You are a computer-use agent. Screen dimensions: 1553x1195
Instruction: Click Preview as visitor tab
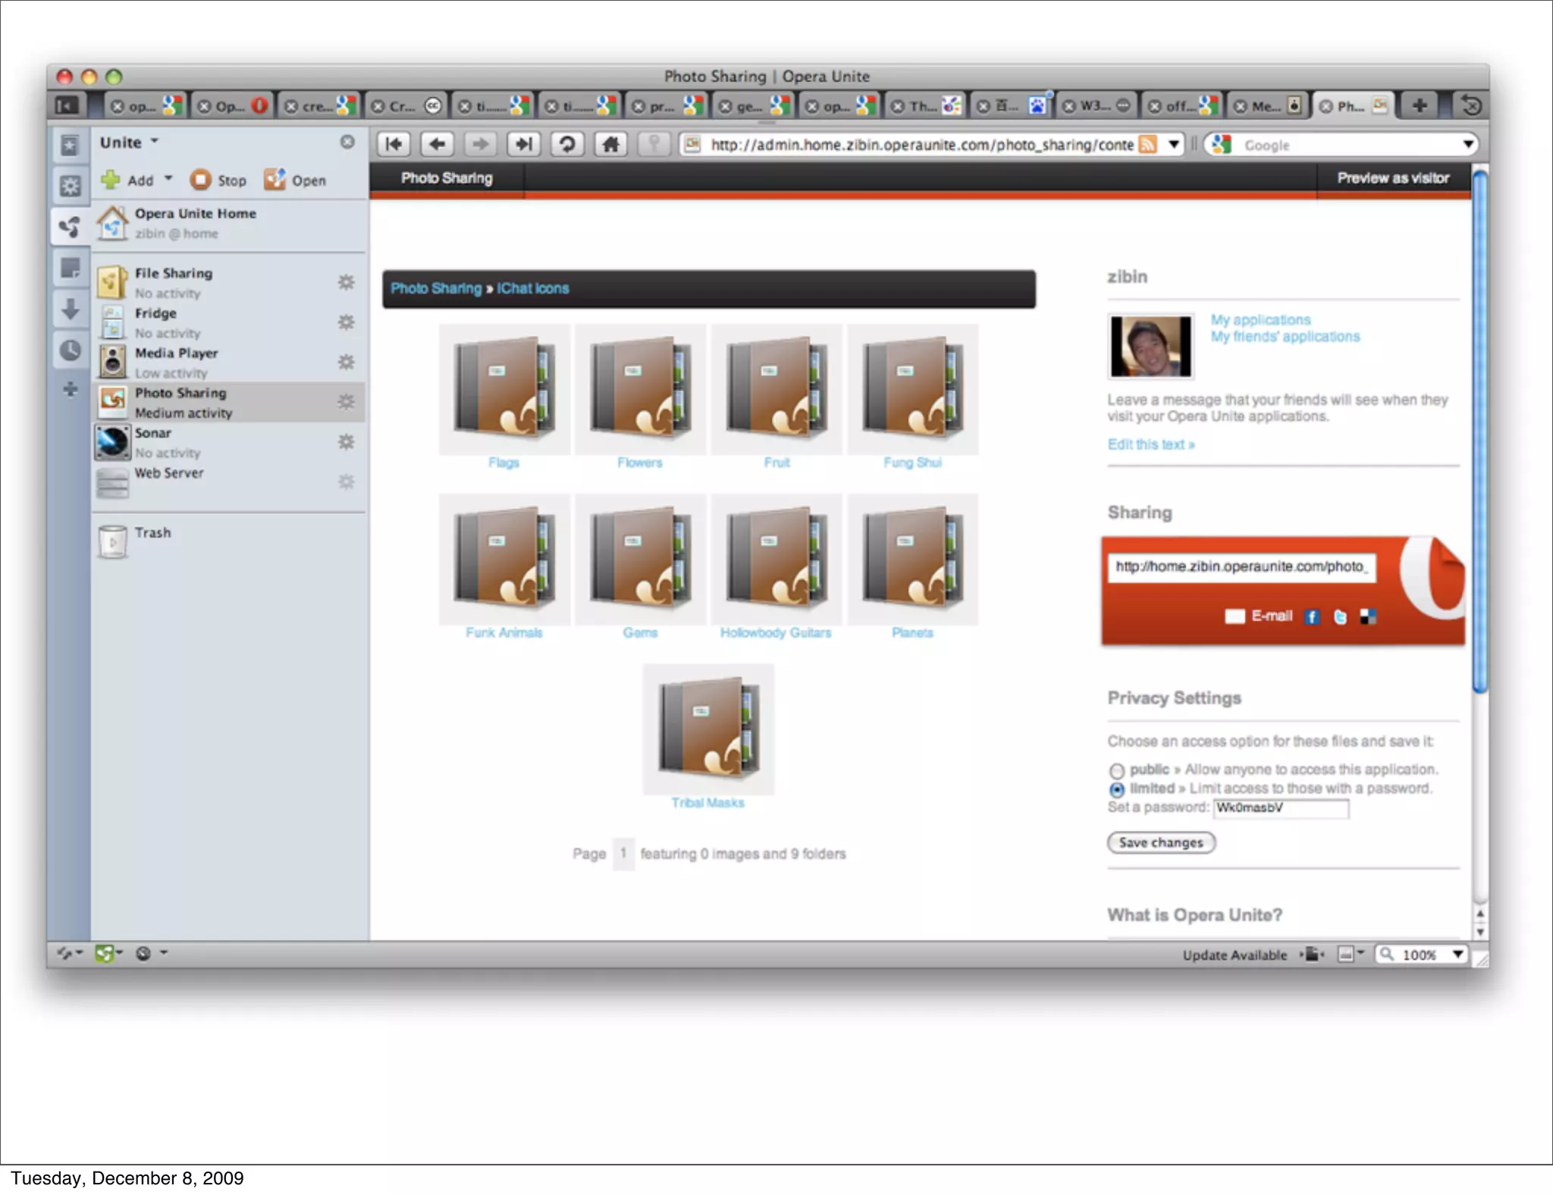[x=1392, y=178]
